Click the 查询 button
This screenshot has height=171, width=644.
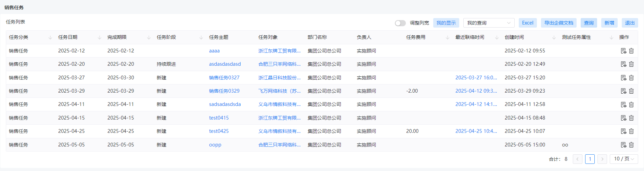tap(589, 23)
